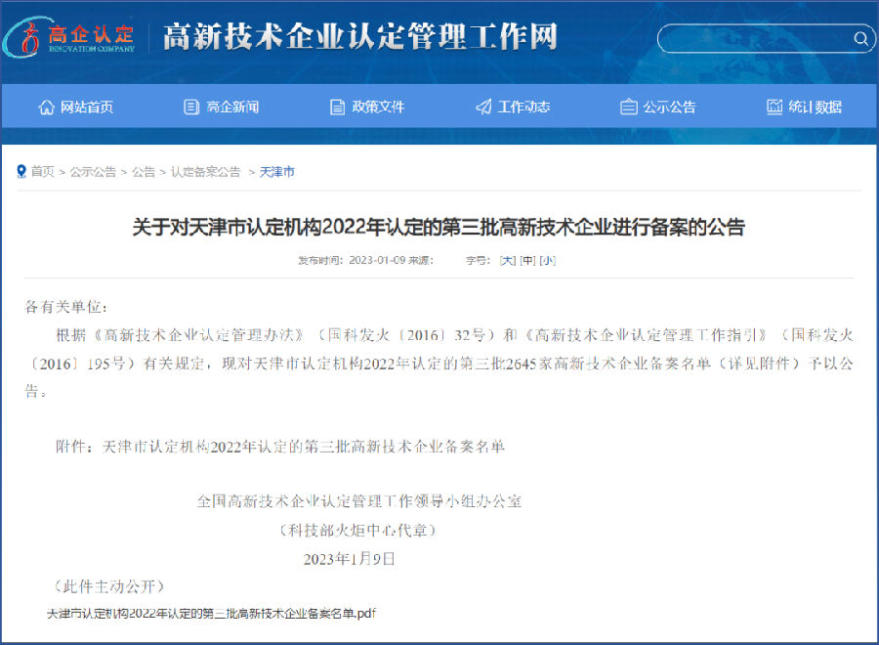Set font size to small [小]
Image resolution: width=879 pixels, height=645 pixels.
coord(547,261)
